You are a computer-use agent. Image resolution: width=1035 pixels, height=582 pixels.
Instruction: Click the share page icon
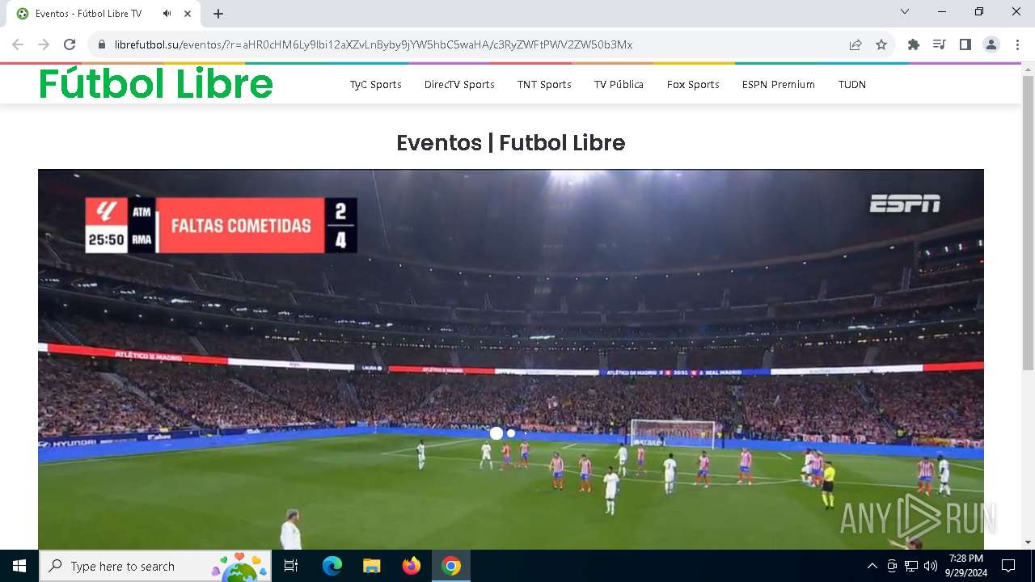(x=855, y=44)
